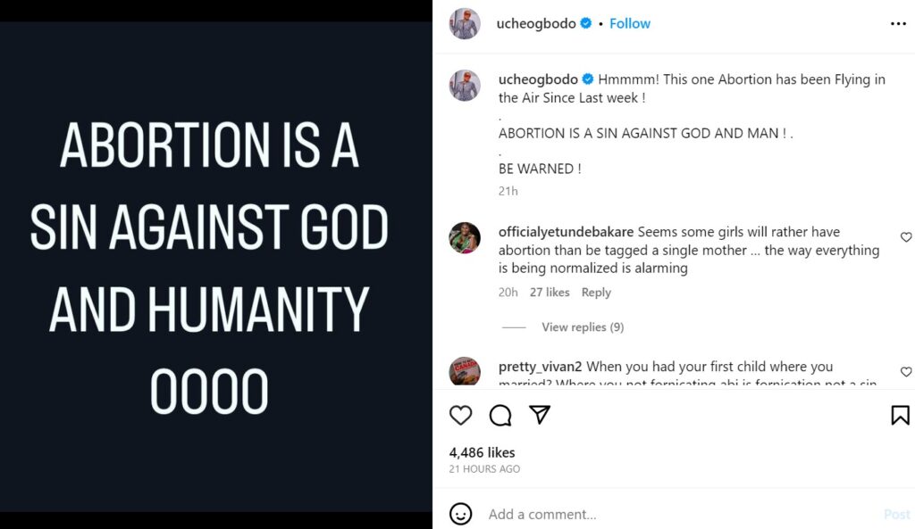
Task: Click Reply under officialyetundebakare's comment
Action: [596, 293]
